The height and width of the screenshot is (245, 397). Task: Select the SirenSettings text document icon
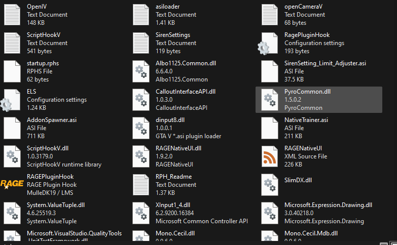(141, 43)
